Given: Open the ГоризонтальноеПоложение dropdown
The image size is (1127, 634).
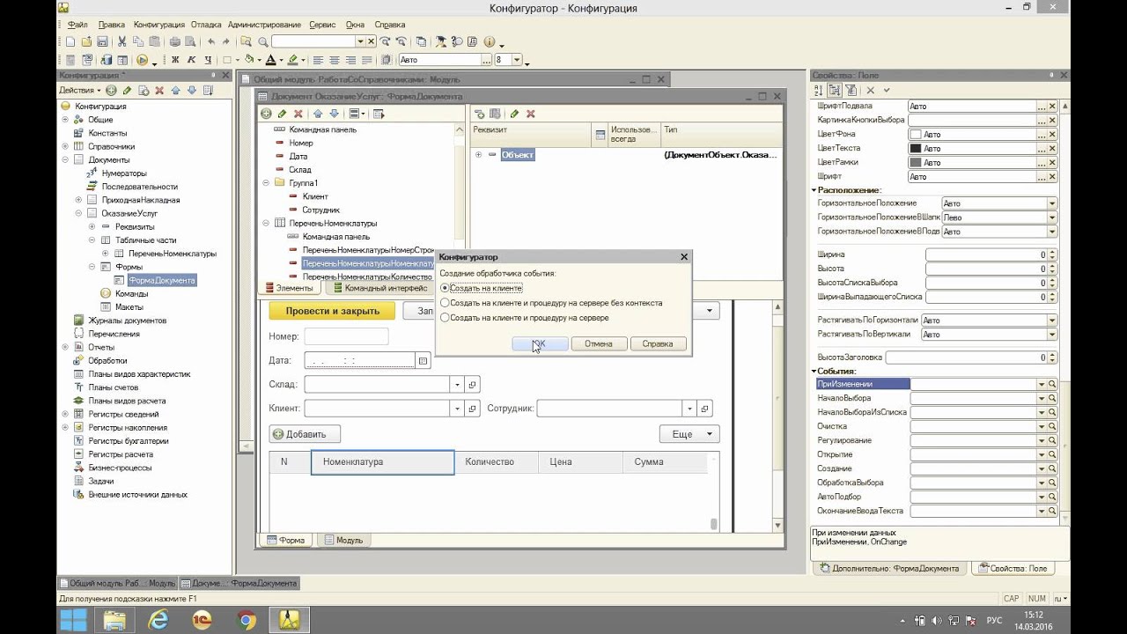Looking at the screenshot, I should (1051, 203).
